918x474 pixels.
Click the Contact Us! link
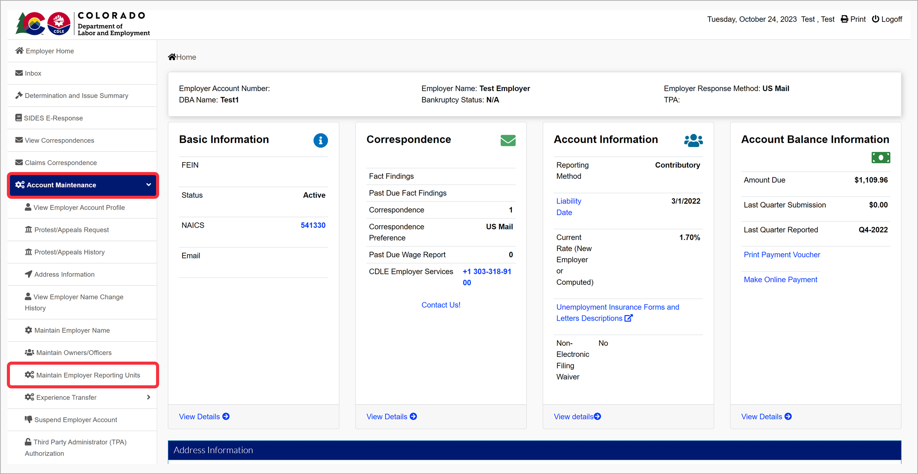pyautogui.click(x=441, y=305)
